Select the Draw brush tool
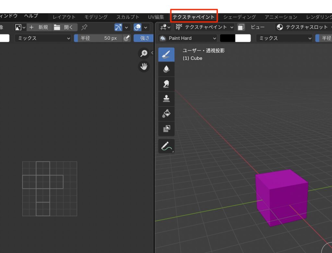Screen dimensions: 332x253 [x=166, y=54]
